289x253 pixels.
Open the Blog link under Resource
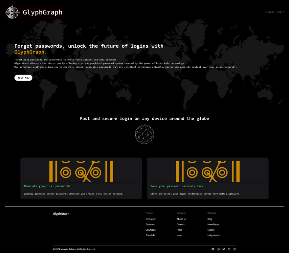(210, 219)
